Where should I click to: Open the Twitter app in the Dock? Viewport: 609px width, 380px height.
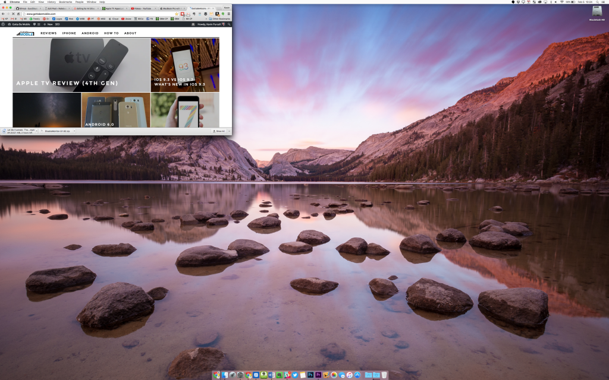click(295, 374)
